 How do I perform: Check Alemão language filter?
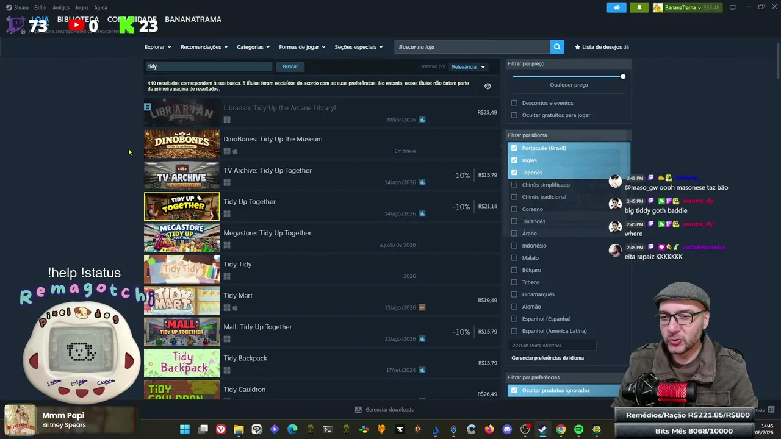pos(514,307)
